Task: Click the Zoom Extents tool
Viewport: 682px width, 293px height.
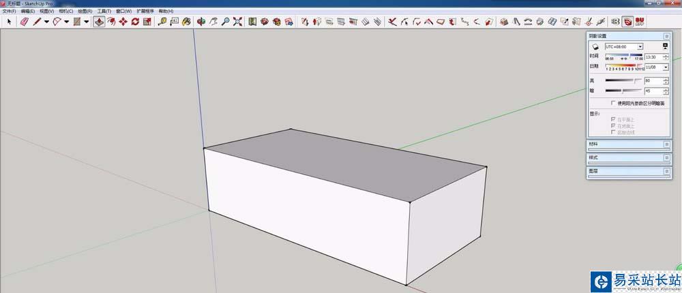Action: point(237,22)
